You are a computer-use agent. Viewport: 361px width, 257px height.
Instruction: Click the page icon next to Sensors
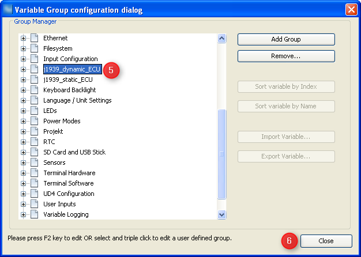[34, 162]
